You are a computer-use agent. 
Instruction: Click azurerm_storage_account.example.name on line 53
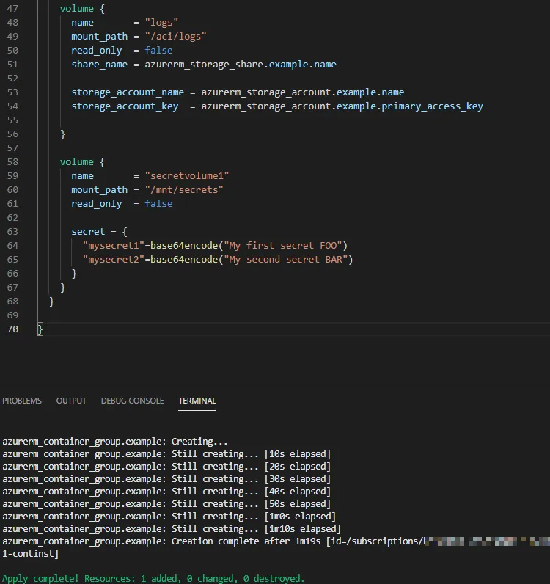click(x=303, y=92)
